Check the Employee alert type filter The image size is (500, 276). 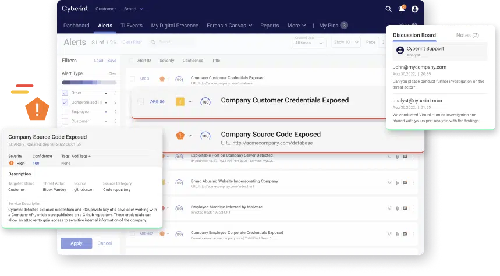click(x=65, y=112)
